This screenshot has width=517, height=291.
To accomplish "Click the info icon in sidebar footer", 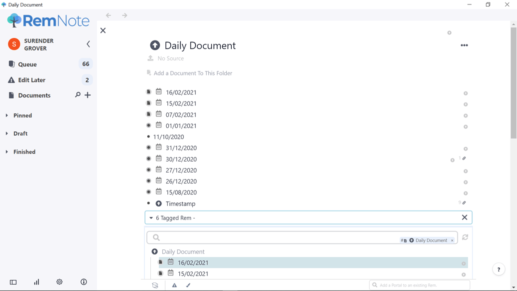I will point(84,282).
